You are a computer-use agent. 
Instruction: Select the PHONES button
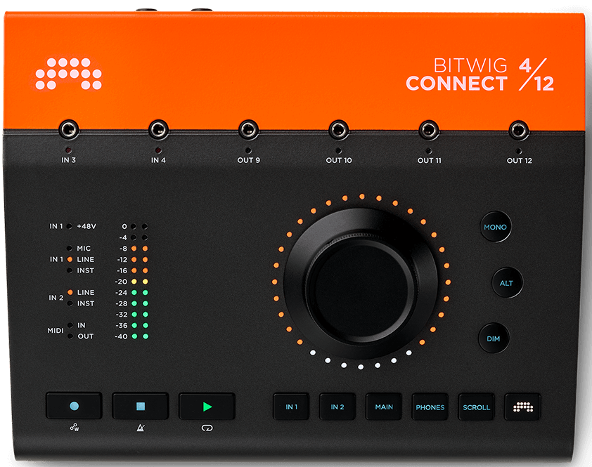click(x=430, y=407)
